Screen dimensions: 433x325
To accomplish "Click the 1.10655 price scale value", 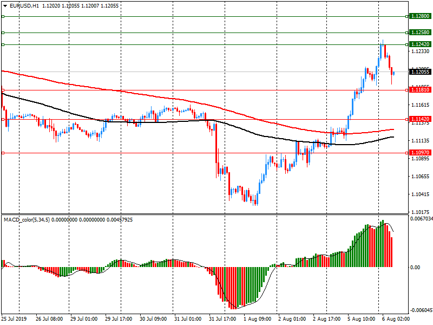I will (421, 177).
